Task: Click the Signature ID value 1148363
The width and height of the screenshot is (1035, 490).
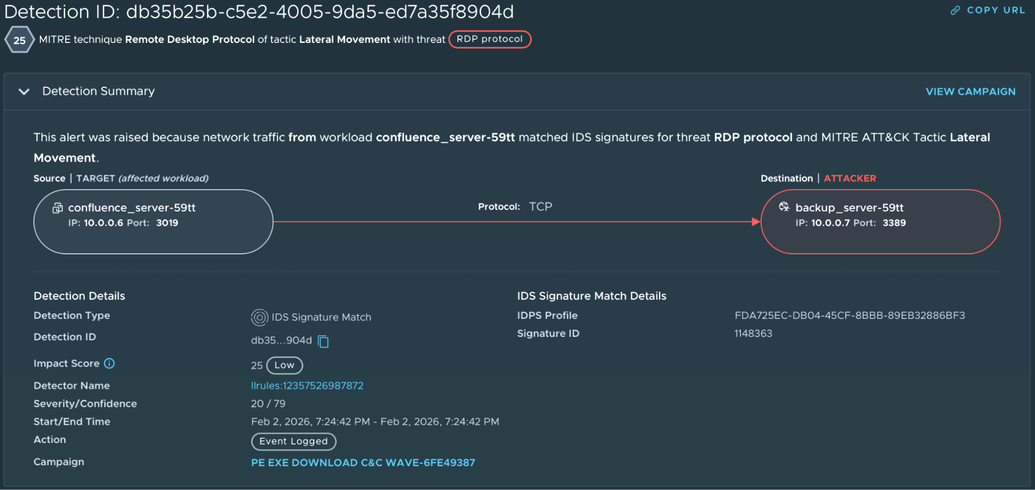Action: 753,333
